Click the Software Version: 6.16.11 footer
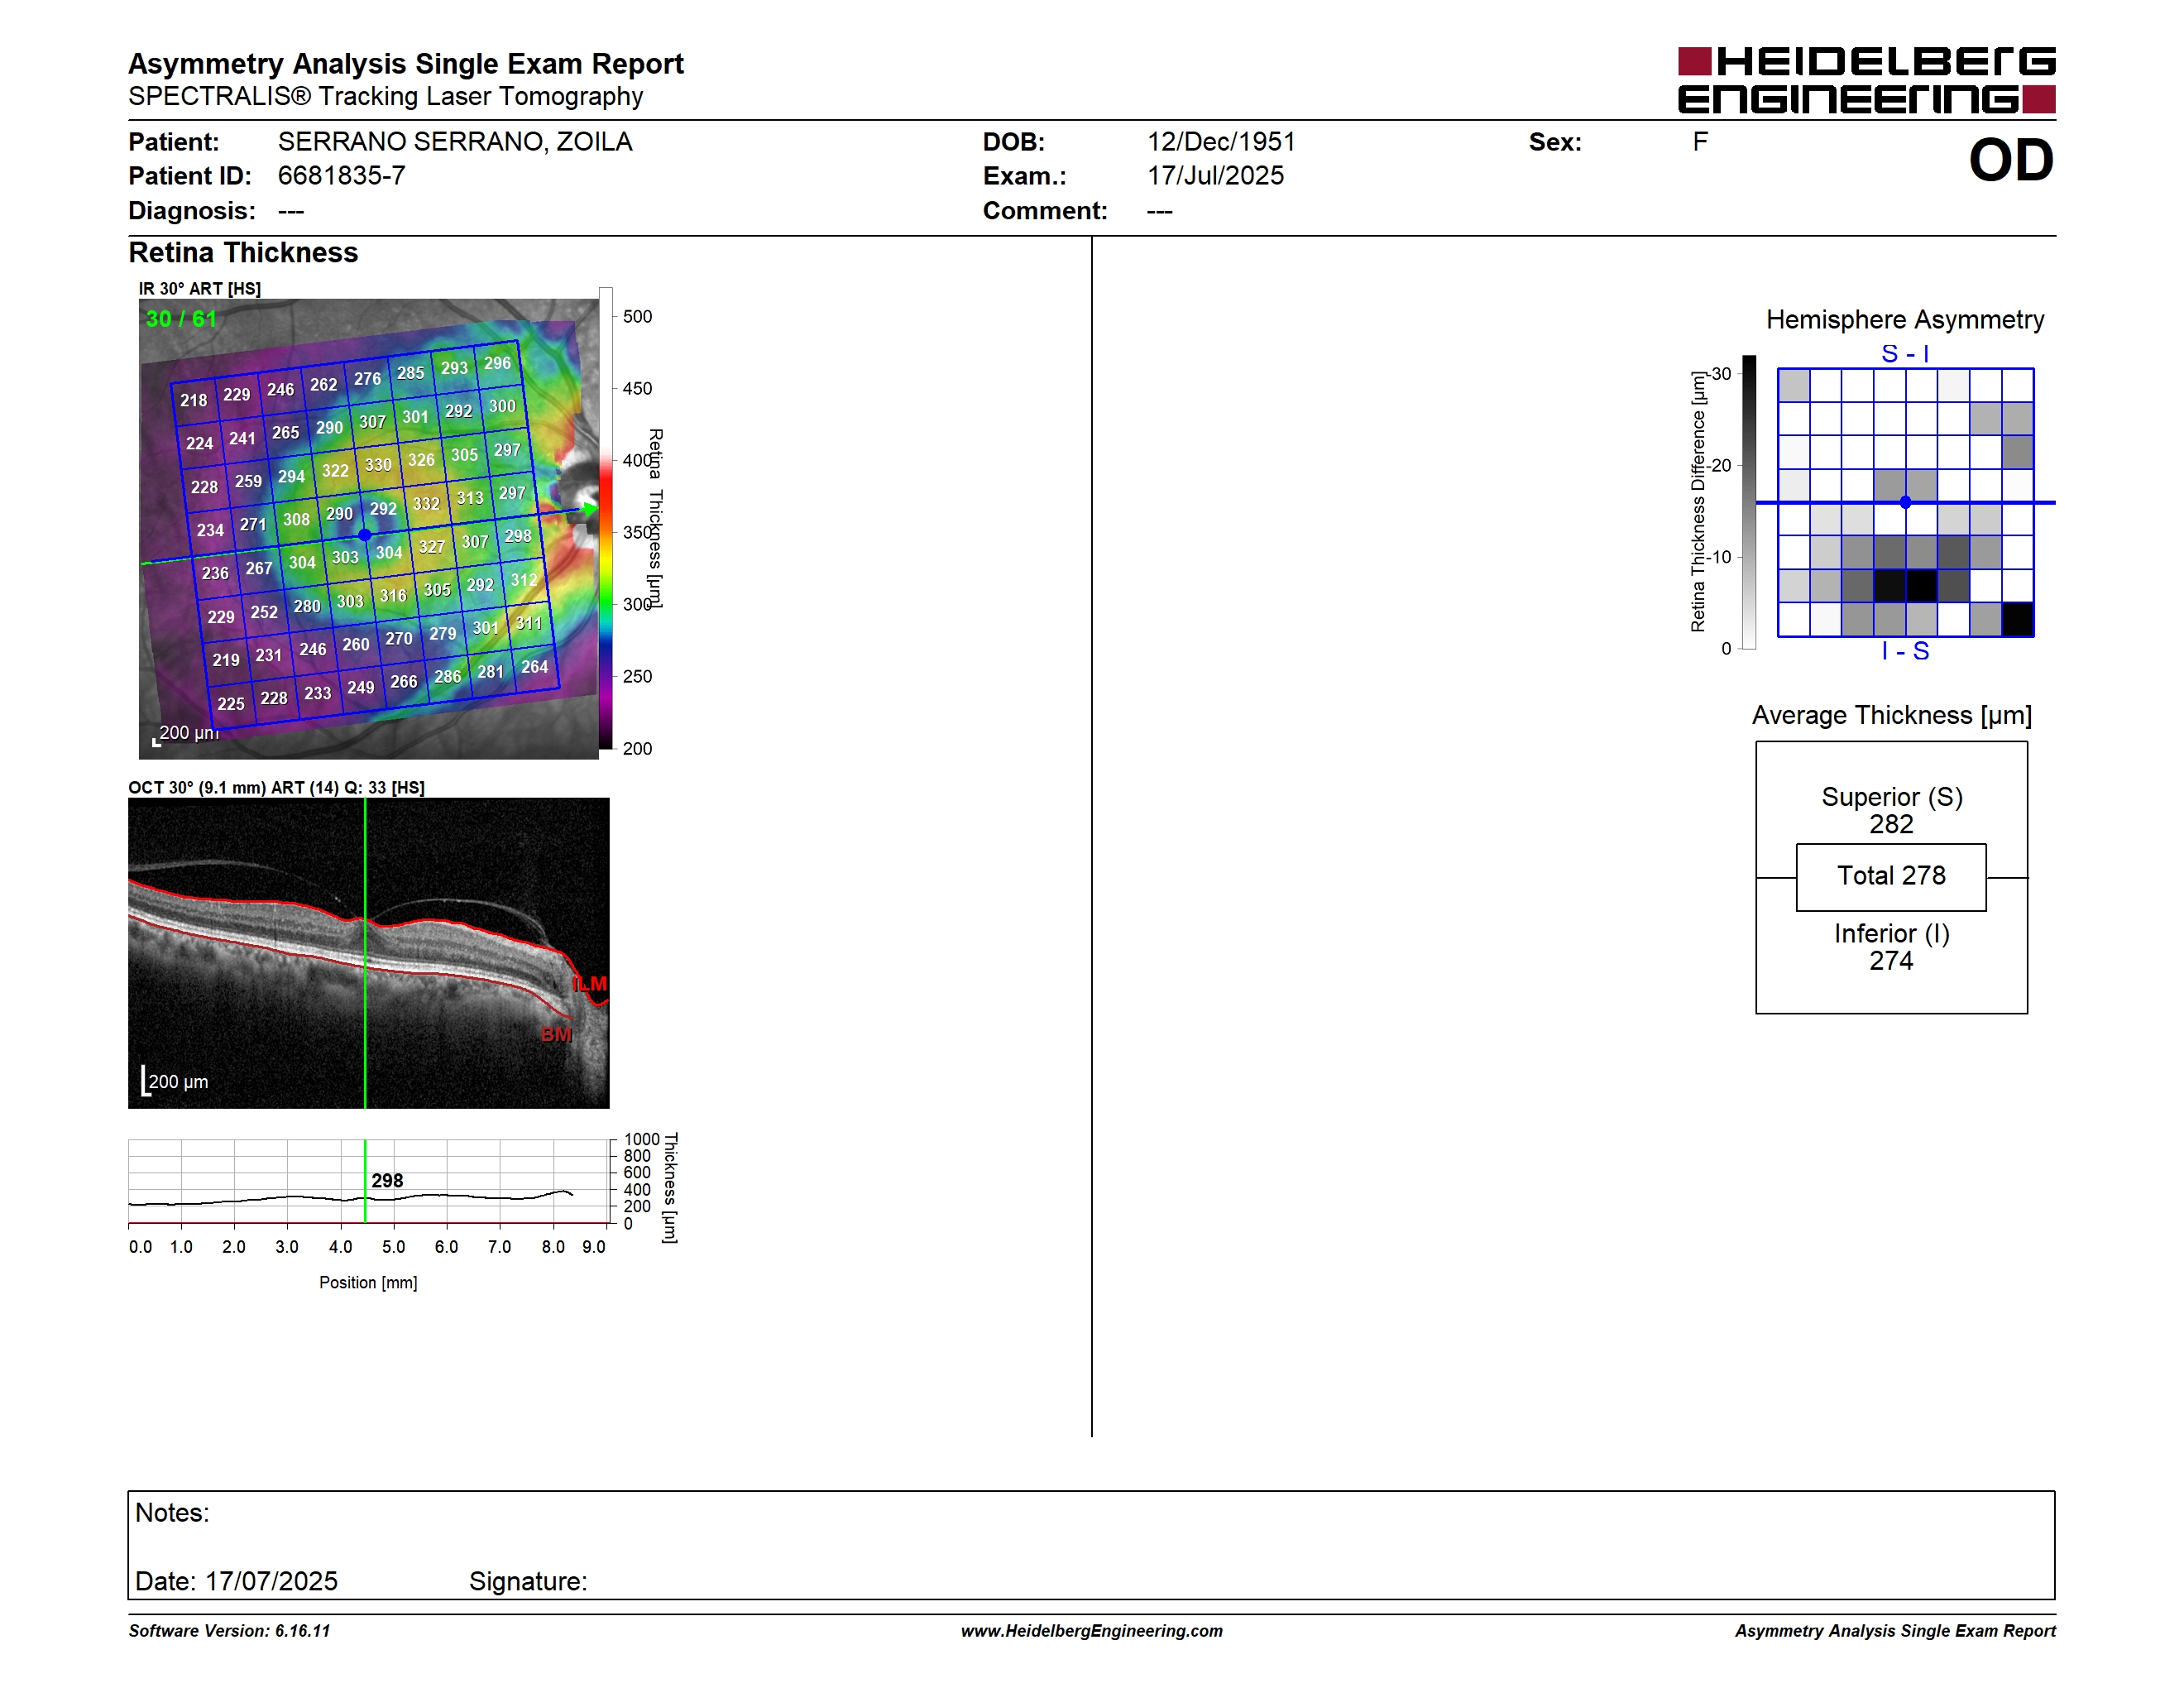The height and width of the screenshot is (1688, 2184). pyautogui.click(x=229, y=1631)
